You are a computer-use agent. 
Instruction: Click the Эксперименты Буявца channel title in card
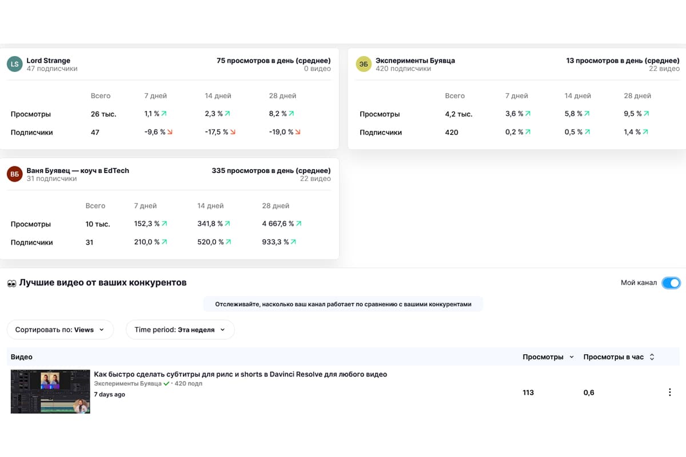pyautogui.click(x=415, y=60)
